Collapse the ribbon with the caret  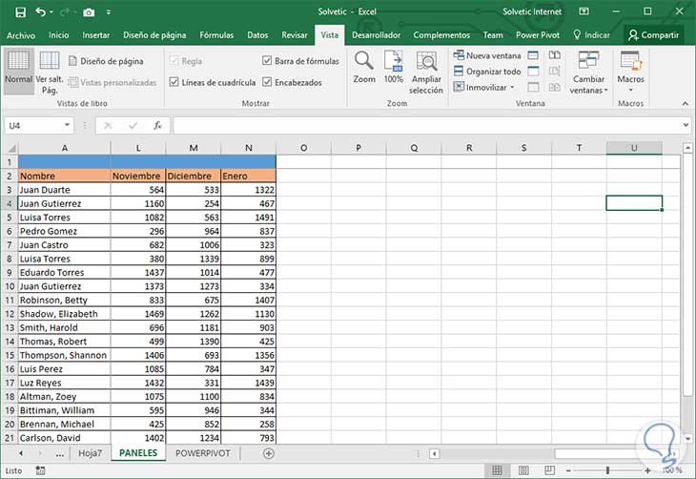pyautogui.click(x=686, y=103)
